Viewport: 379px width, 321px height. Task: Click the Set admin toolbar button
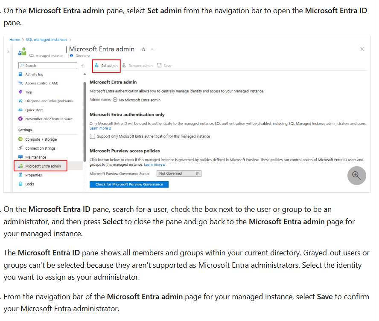pos(106,66)
